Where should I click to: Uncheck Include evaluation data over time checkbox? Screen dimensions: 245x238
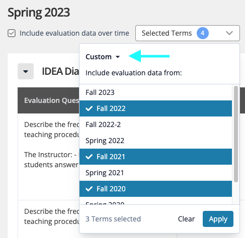coord(12,33)
